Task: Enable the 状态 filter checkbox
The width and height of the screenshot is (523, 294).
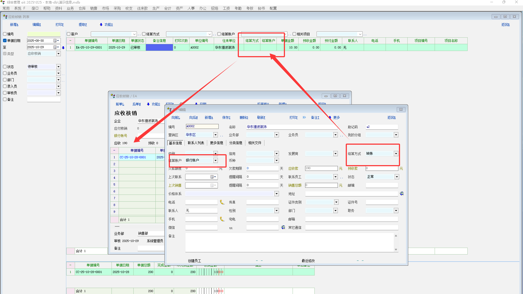Action: (5, 67)
